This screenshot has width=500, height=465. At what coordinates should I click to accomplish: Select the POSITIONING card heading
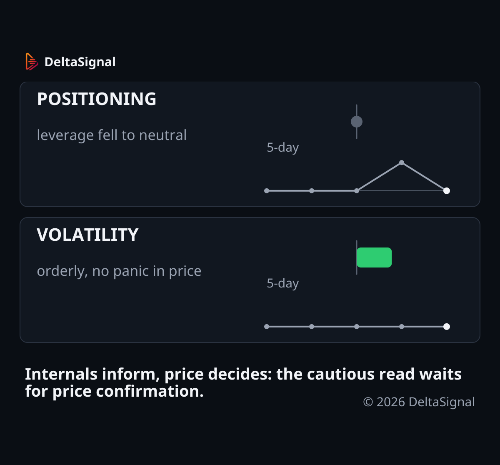click(x=97, y=99)
